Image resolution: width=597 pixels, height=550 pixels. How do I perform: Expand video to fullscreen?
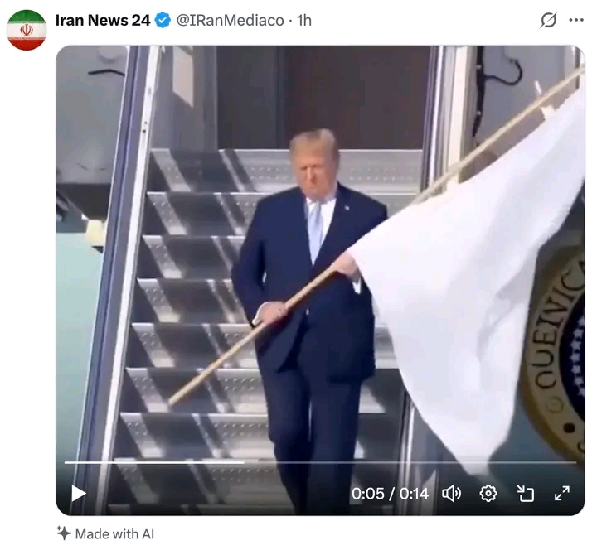coord(562,494)
